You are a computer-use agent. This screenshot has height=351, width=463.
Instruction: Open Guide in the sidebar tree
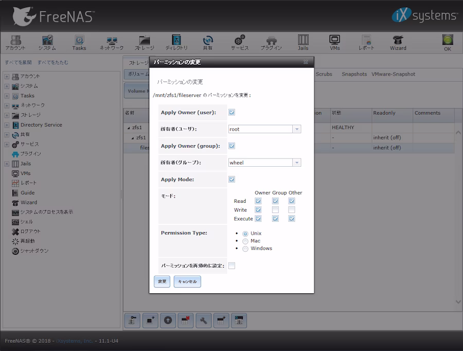coord(27,192)
